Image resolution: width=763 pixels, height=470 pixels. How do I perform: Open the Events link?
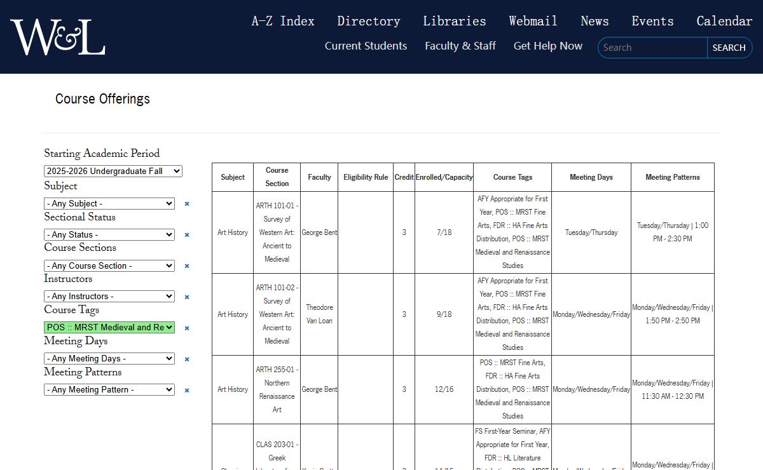(652, 21)
